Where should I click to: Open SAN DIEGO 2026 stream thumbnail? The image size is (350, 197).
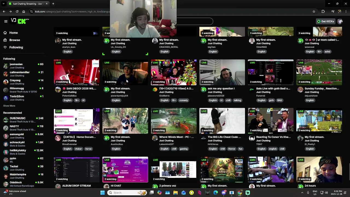tap(77, 72)
